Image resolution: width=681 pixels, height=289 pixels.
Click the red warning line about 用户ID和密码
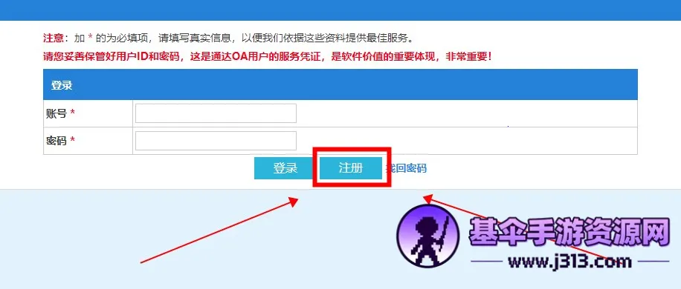point(268,56)
